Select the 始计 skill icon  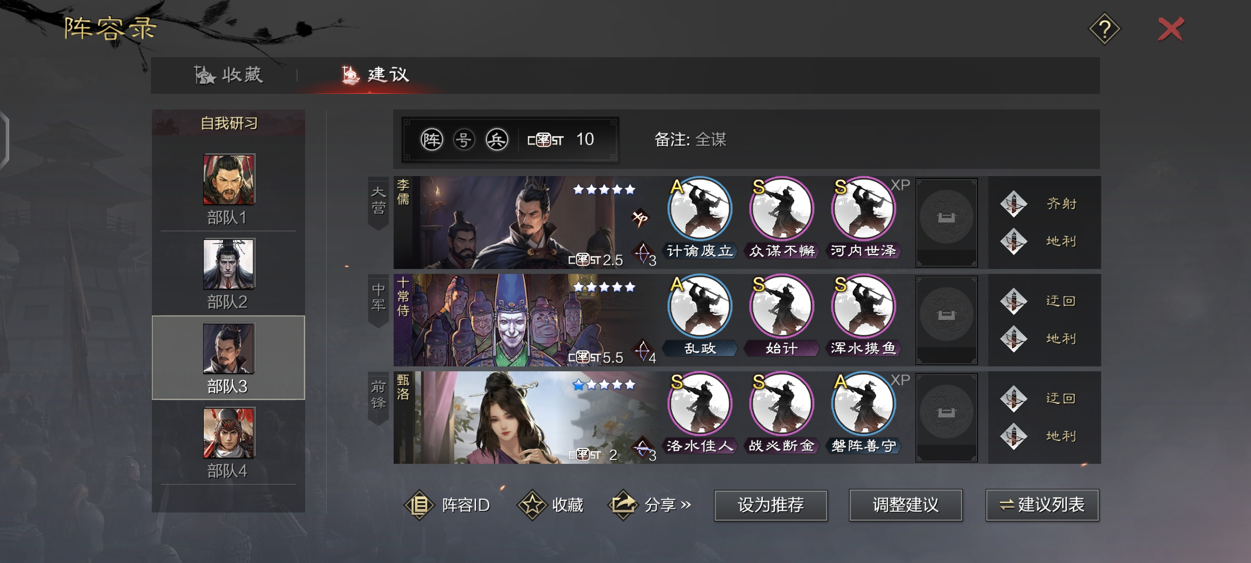point(781,307)
